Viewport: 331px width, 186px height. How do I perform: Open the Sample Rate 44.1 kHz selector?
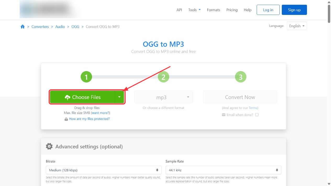[223, 170]
